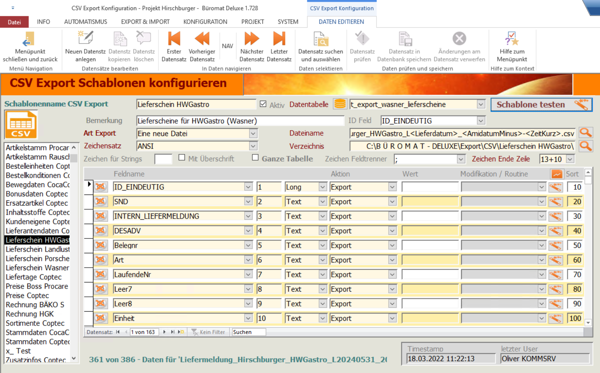Click the delete icon in the SND row
This screenshot has width=600, height=373.
pos(100,201)
